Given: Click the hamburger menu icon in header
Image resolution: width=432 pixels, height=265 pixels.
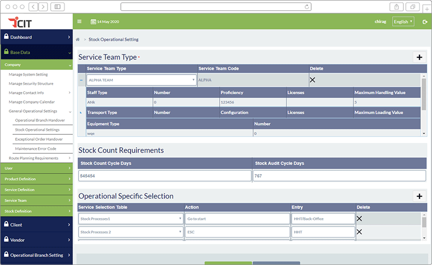Looking at the screenshot, I should point(79,21).
